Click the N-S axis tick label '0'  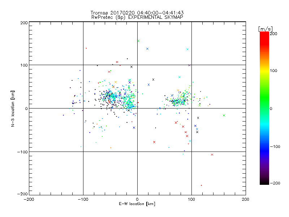tap(26, 109)
